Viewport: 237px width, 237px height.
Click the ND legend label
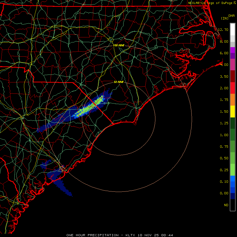click(x=226, y=205)
